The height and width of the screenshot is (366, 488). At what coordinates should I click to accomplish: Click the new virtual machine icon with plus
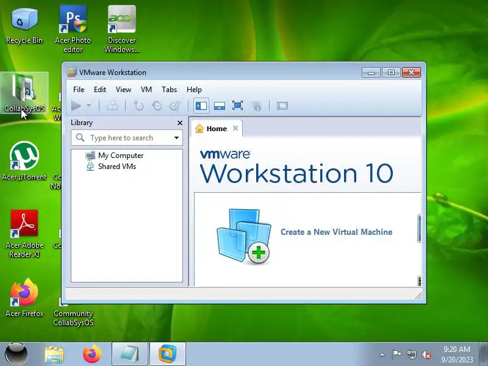[x=243, y=237]
